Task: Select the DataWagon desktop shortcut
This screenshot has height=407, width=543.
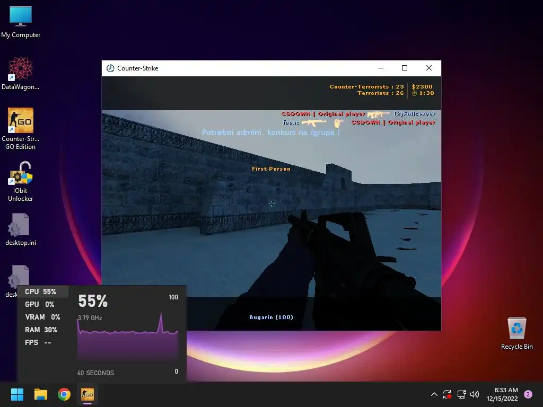Action: (x=21, y=73)
